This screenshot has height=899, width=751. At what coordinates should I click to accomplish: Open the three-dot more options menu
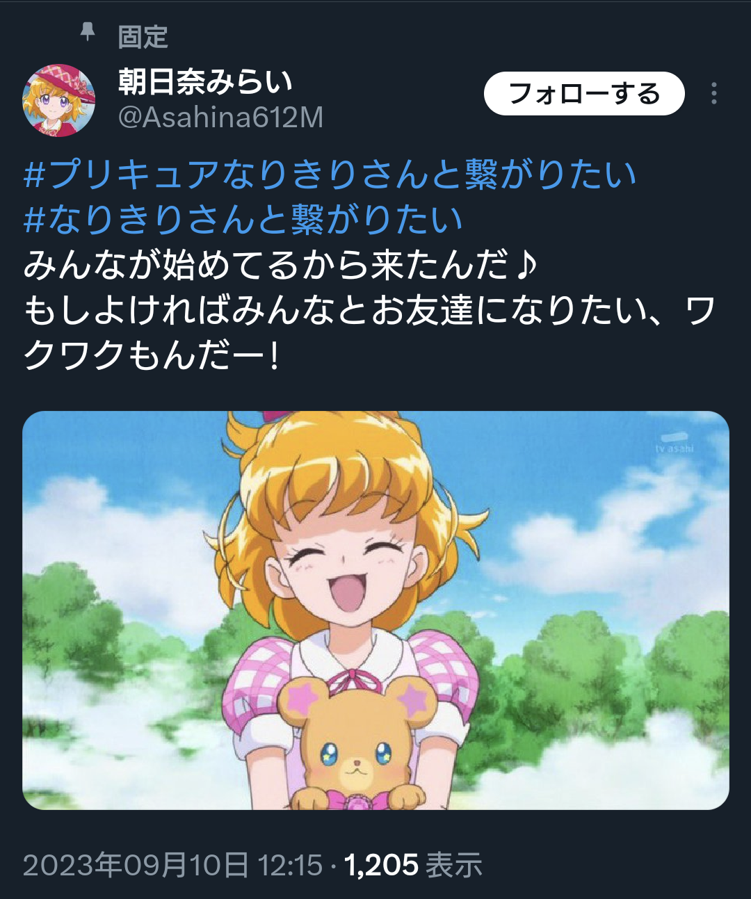713,94
